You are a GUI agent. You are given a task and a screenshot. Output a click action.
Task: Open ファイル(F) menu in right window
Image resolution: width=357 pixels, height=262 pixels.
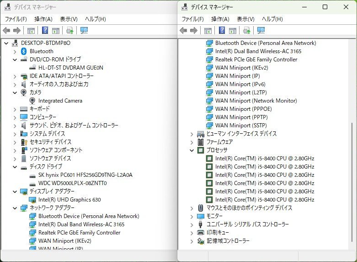click(x=192, y=19)
